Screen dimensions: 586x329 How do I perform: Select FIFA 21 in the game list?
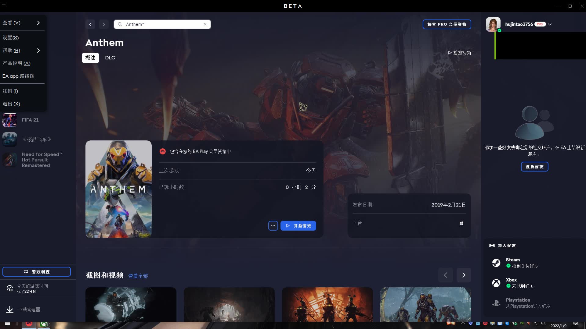[30, 120]
